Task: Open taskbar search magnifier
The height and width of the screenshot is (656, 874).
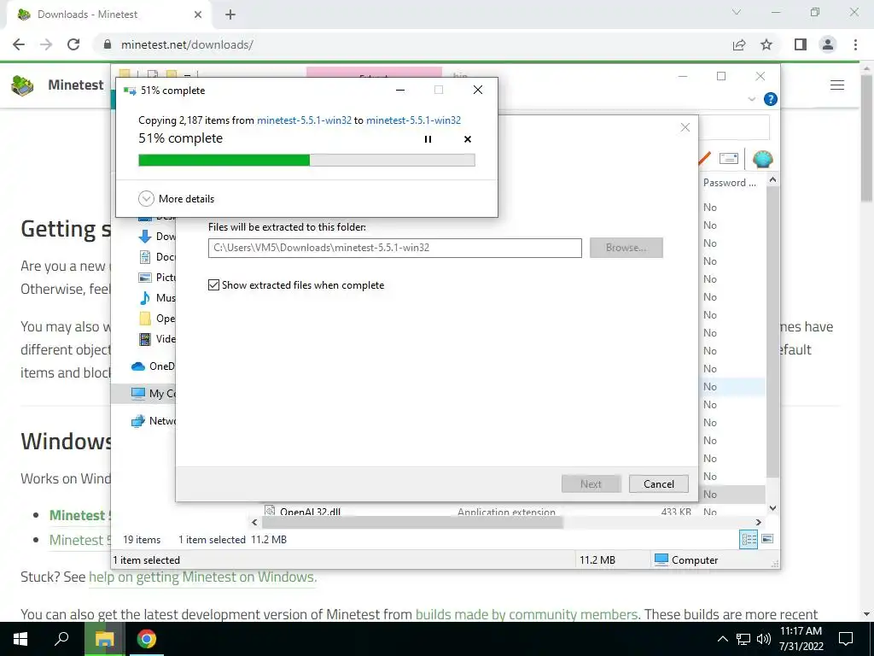Action: pos(61,639)
